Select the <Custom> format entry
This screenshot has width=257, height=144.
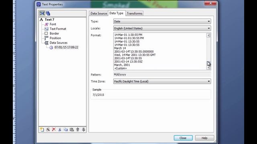point(120,68)
